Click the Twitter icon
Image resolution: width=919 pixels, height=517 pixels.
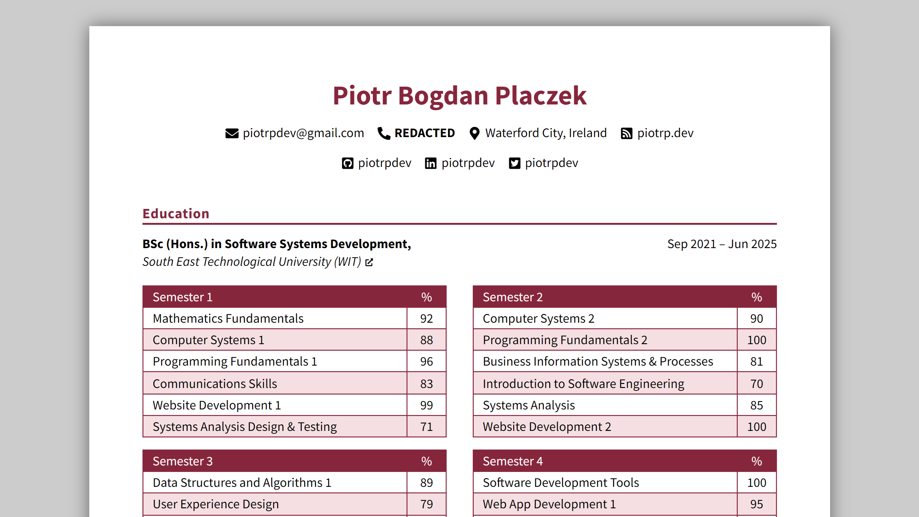(x=514, y=163)
